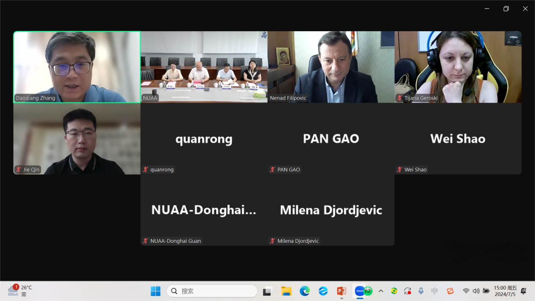
Task: Click the Milena Djordjevic participant tile
Action: click(331, 210)
